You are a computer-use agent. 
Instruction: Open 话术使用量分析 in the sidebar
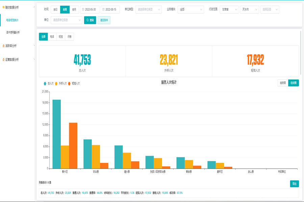click(x=13, y=33)
